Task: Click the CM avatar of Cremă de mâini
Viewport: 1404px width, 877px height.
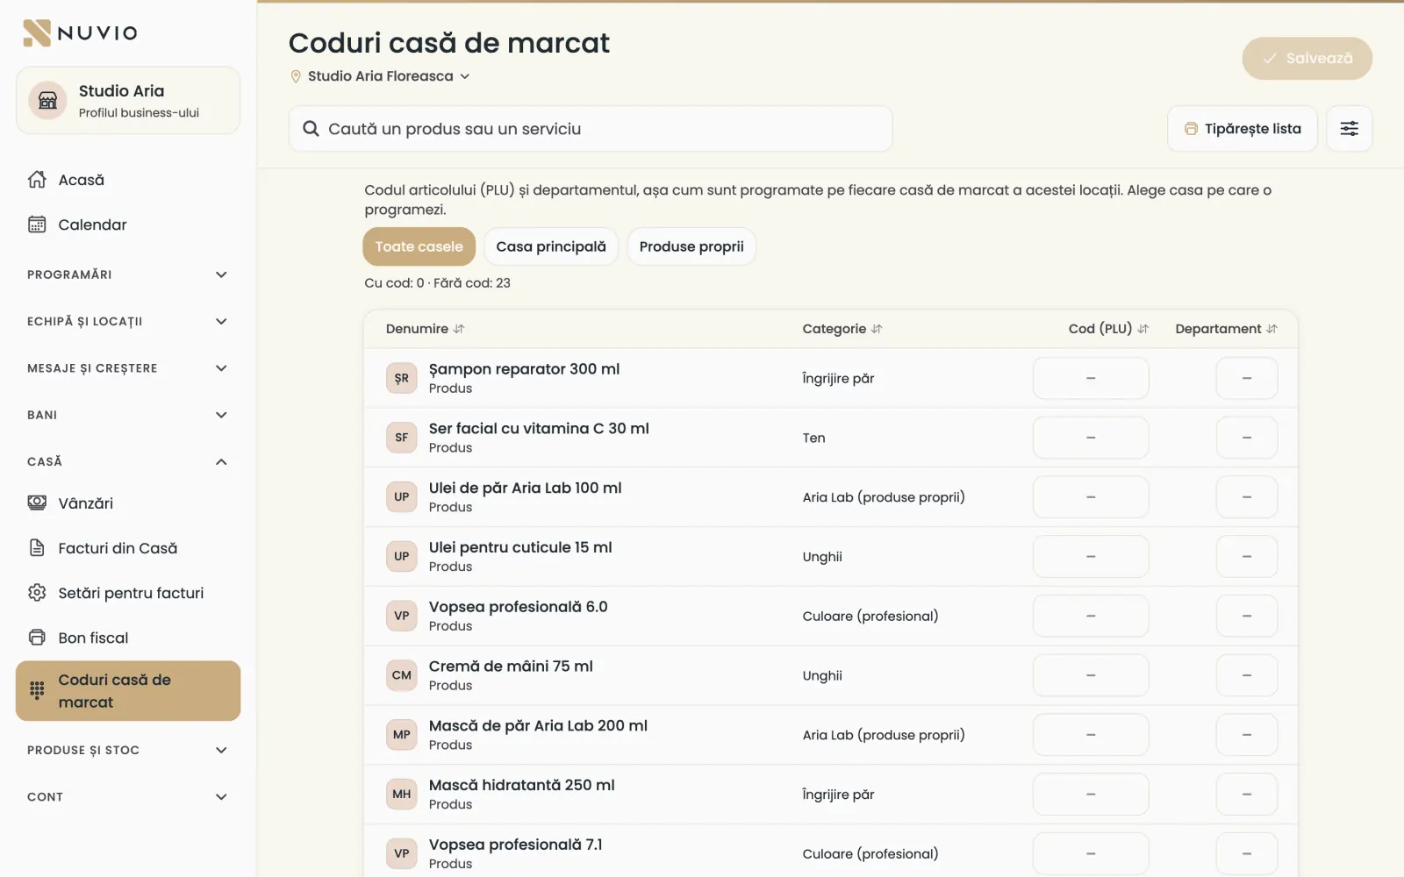Action: (402, 675)
